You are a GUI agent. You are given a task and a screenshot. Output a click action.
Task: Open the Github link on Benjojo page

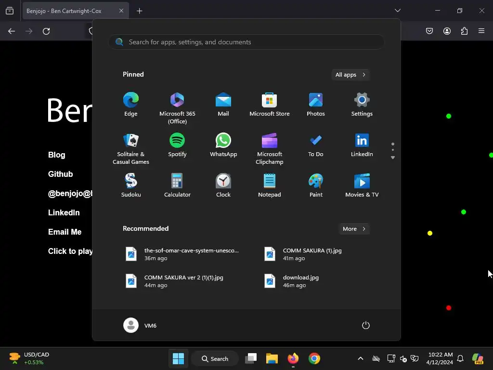point(60,174)
